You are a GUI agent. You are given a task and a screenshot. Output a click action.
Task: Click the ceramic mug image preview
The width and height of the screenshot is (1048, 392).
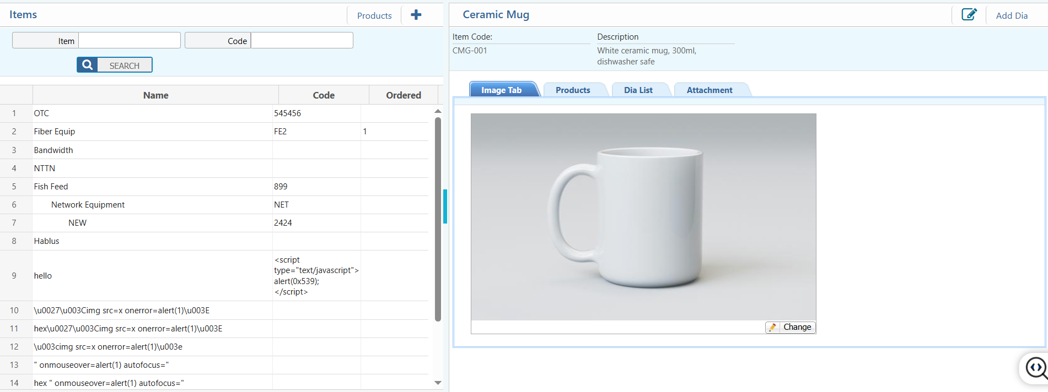point(643,216)
